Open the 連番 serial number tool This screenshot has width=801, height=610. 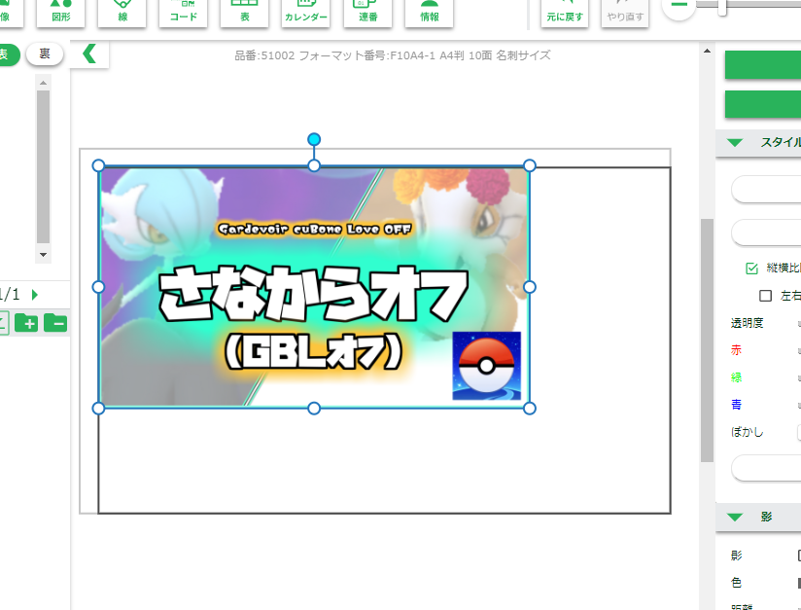point(367,13)
